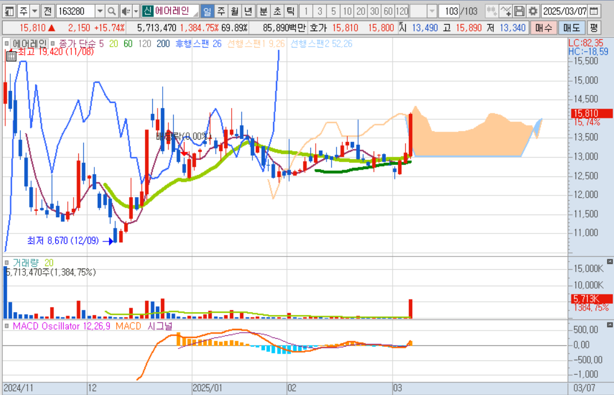
Task: Click the 후행스팬 26 legend label
Action: [198, 44]
